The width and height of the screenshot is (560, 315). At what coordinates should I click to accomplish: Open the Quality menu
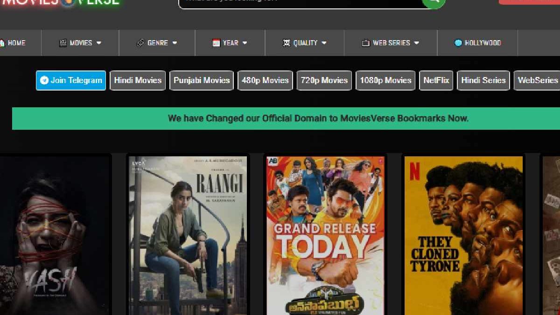tap(305, 43)
